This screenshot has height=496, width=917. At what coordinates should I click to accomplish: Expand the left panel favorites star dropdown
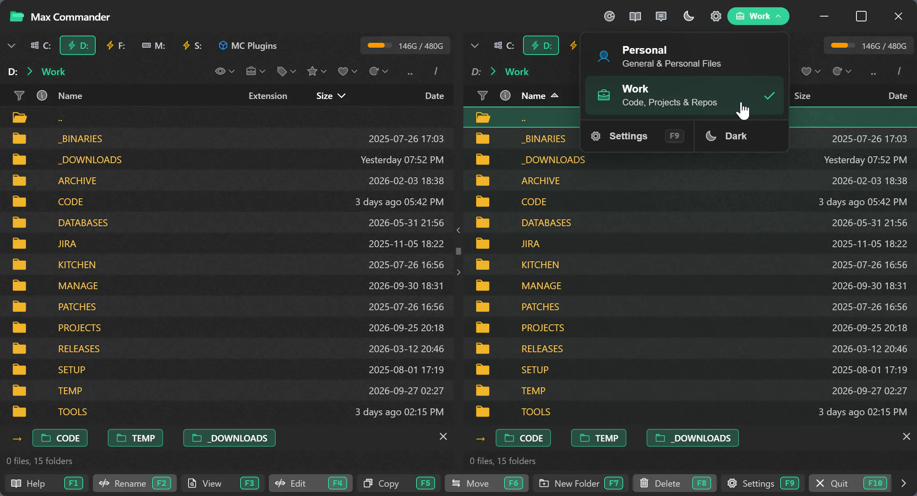317,71
